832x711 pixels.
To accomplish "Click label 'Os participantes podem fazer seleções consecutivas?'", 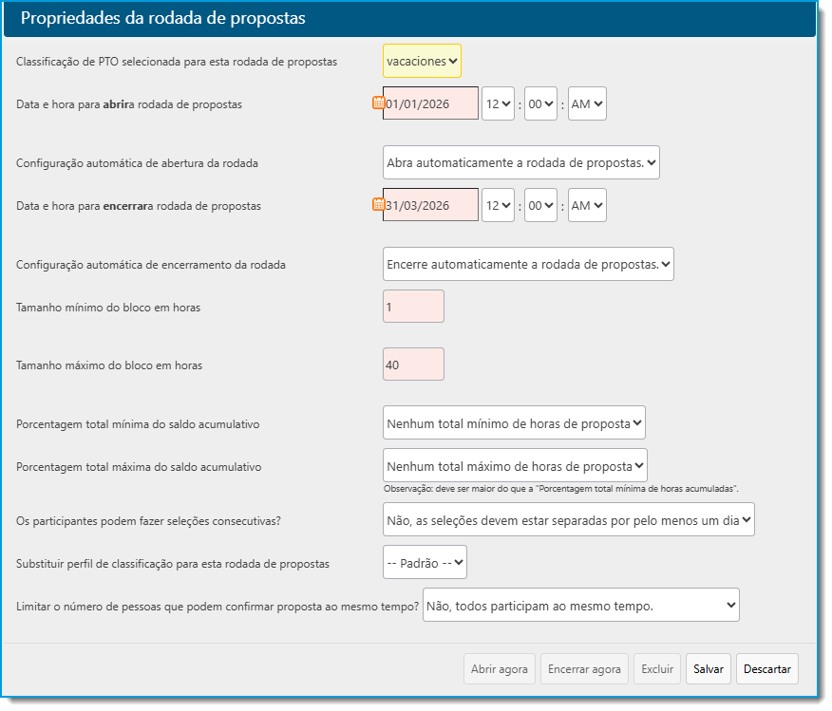I will [148, 521].
